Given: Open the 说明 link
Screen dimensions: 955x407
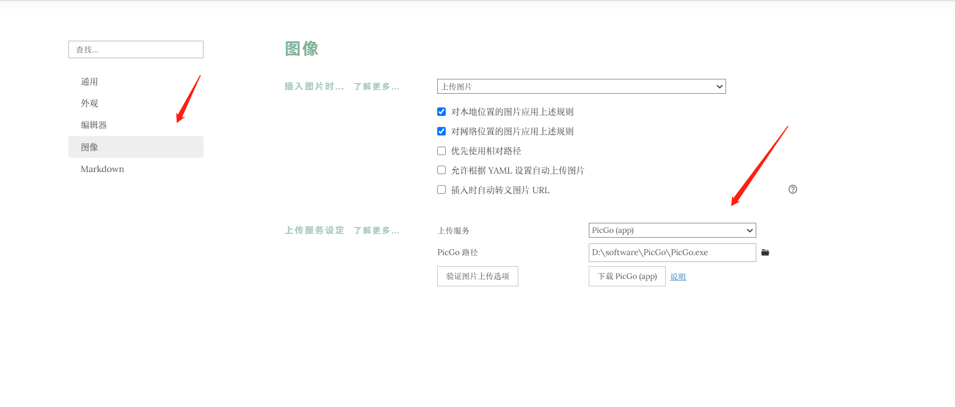Looking at the screenshot, I should [x=678, y=277].
